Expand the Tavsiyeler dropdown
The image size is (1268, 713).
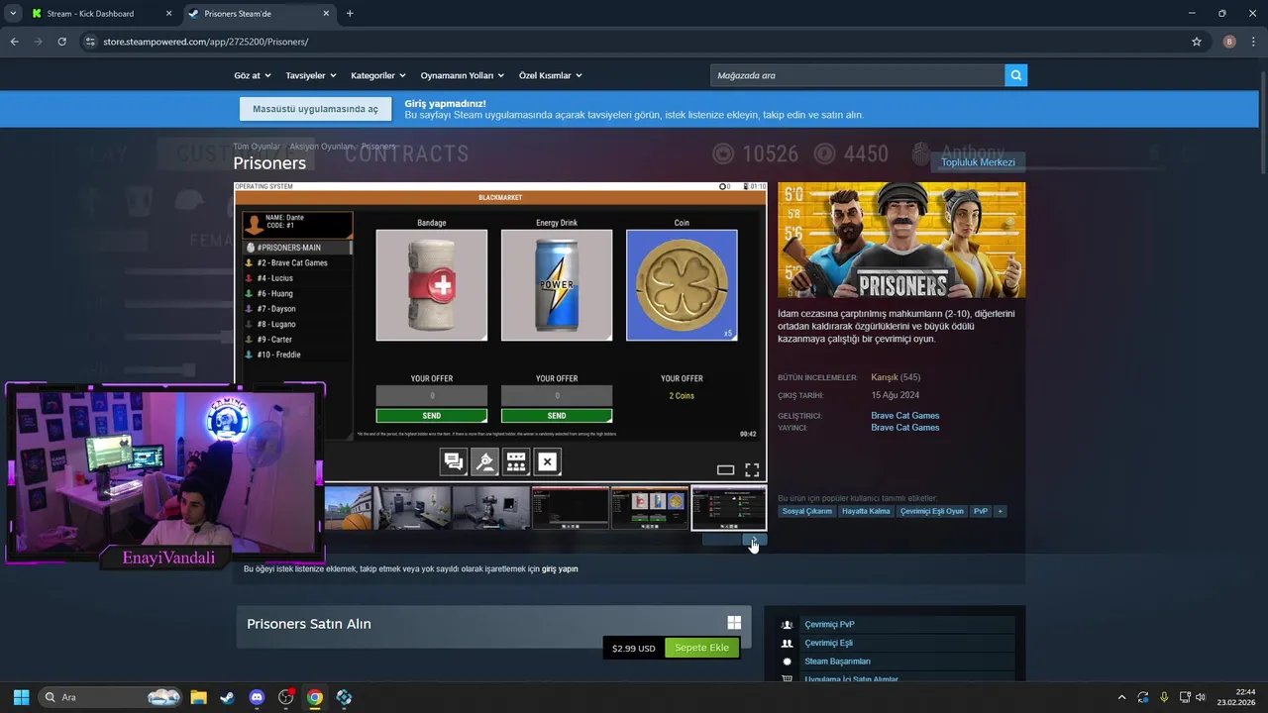[x=311, y=75]
